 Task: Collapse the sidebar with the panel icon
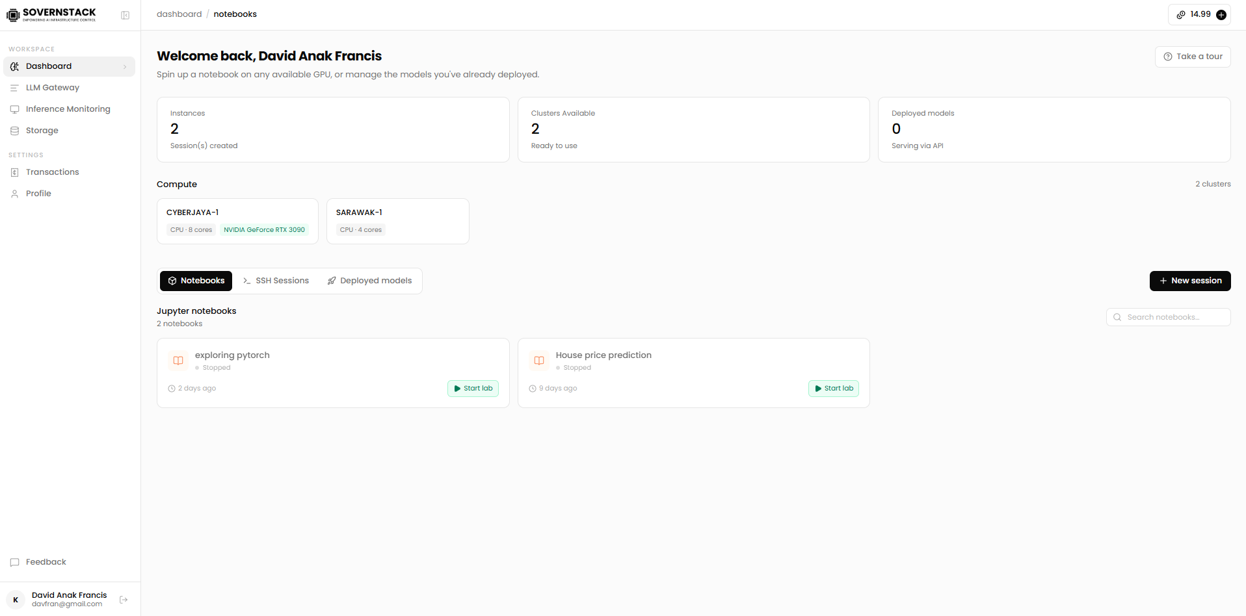click(x=125, y=15)
